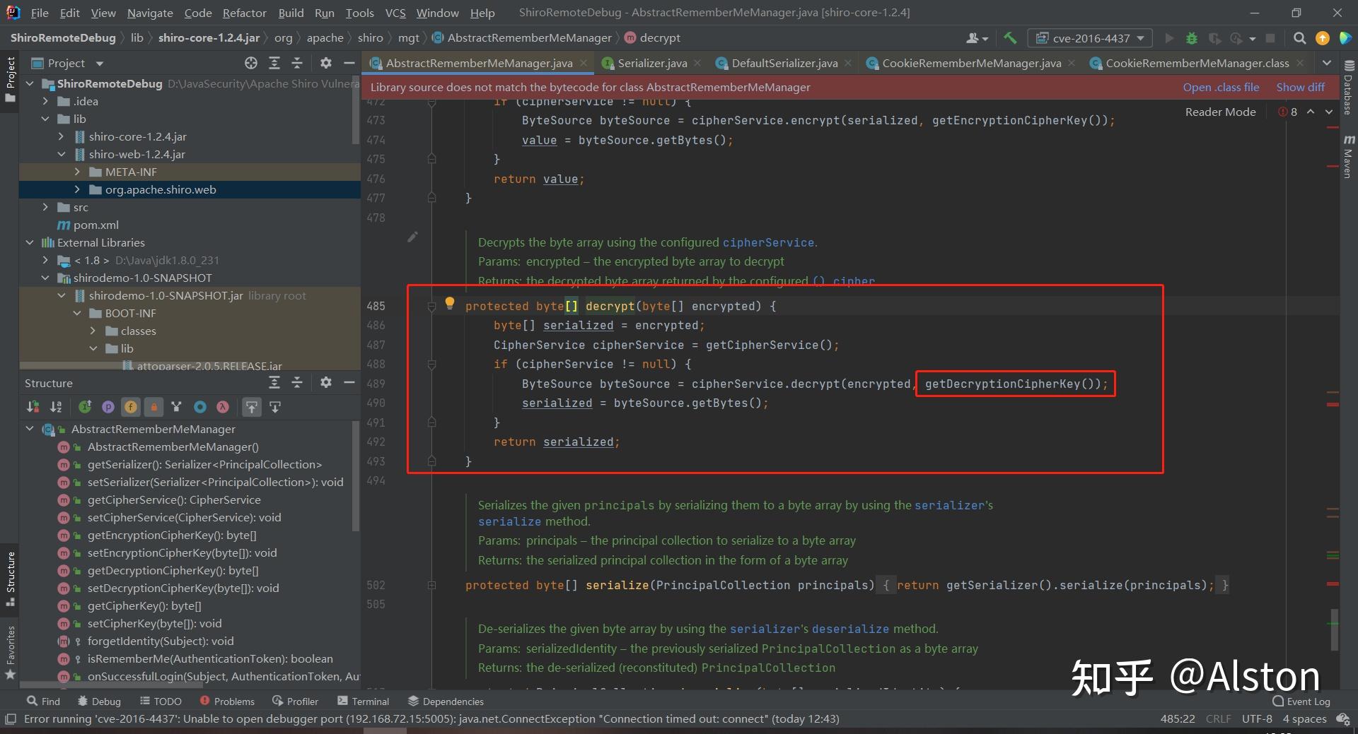Click the locate-in-project crosshair icon in Project panel
The image size is (1358, 734).
click(251, 64)
